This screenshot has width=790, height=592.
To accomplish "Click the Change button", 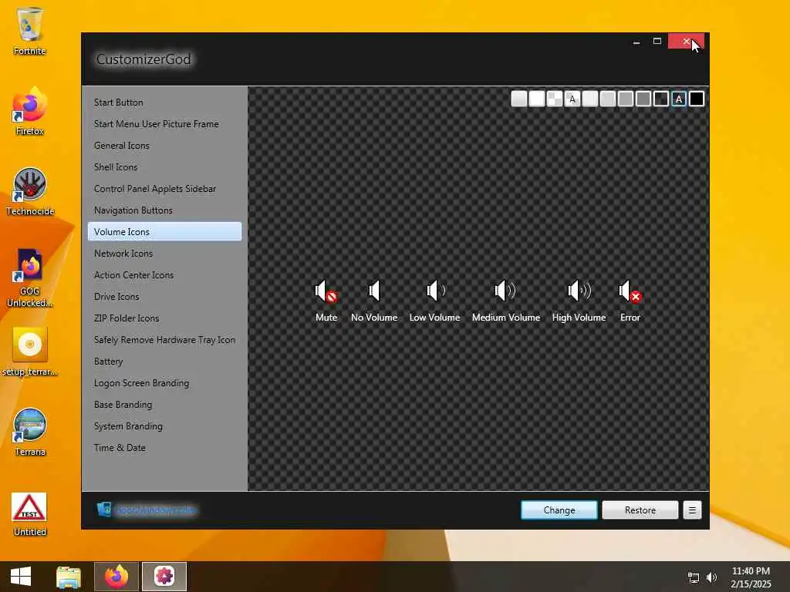I will click(559, 510).
